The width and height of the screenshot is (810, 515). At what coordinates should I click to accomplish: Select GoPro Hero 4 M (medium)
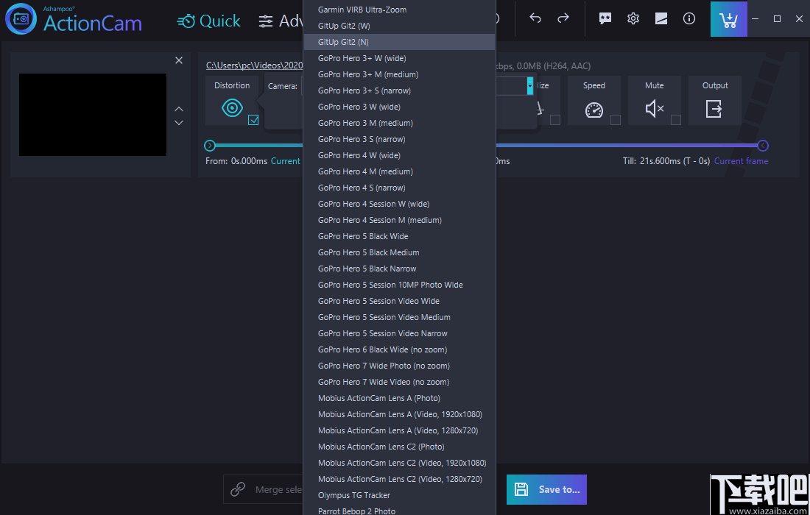pos(399,171)
